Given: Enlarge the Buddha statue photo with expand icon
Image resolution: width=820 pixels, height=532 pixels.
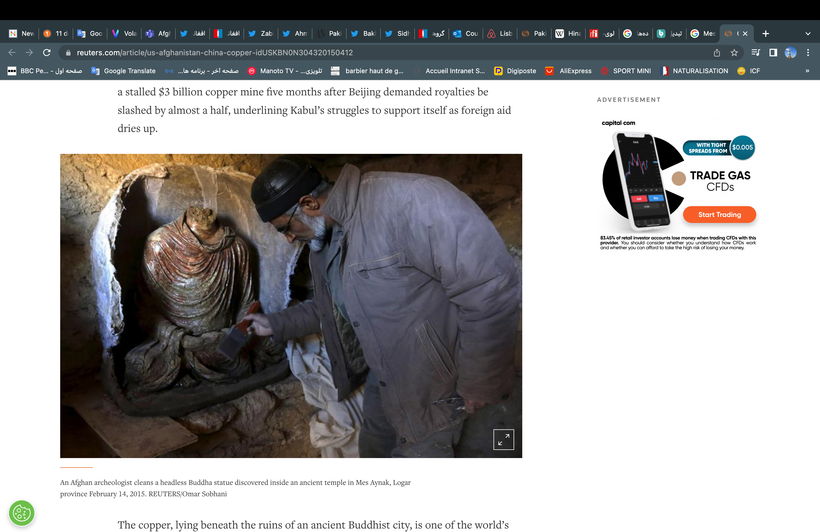Looking at the screenshot, I should [503, 439].
